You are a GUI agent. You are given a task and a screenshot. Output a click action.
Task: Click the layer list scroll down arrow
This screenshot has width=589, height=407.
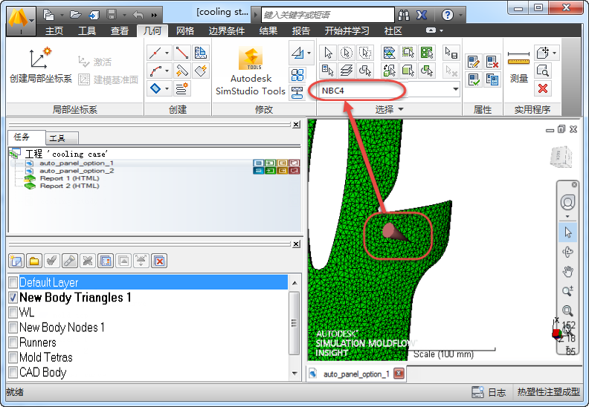click(x=294, y=374)
